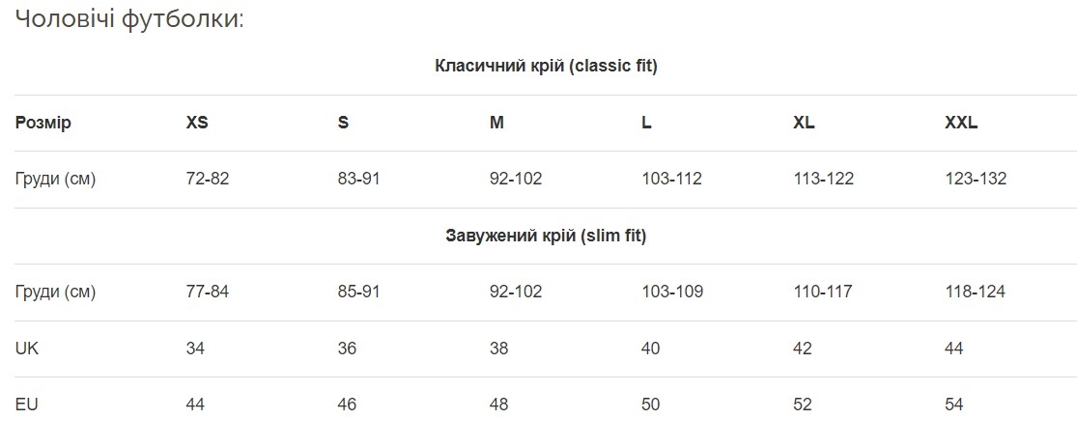The image size is (1077, 447).
Task: Click the 'Розмір' header cell
Action: click(43, 123)
